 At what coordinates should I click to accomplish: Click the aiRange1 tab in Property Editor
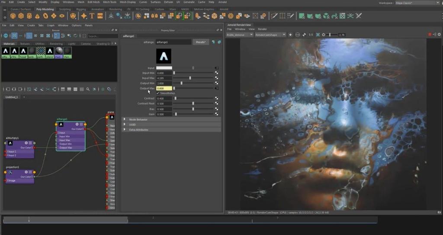(129, 36)
